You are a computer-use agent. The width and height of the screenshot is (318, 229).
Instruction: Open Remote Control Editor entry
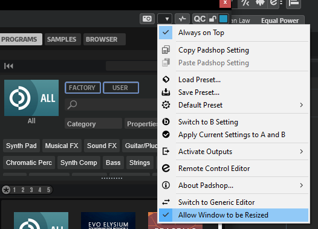[x=214, y=169]
